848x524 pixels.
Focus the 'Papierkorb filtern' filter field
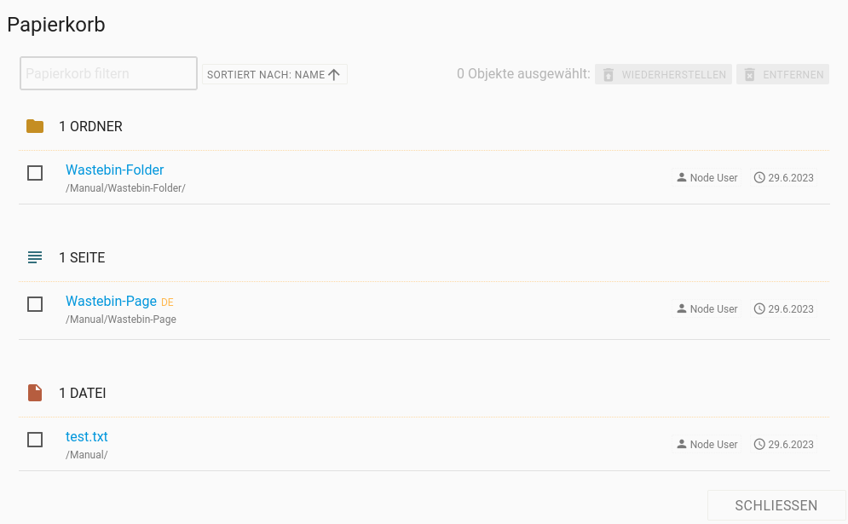pyautogui.click(x=108, y=74)
